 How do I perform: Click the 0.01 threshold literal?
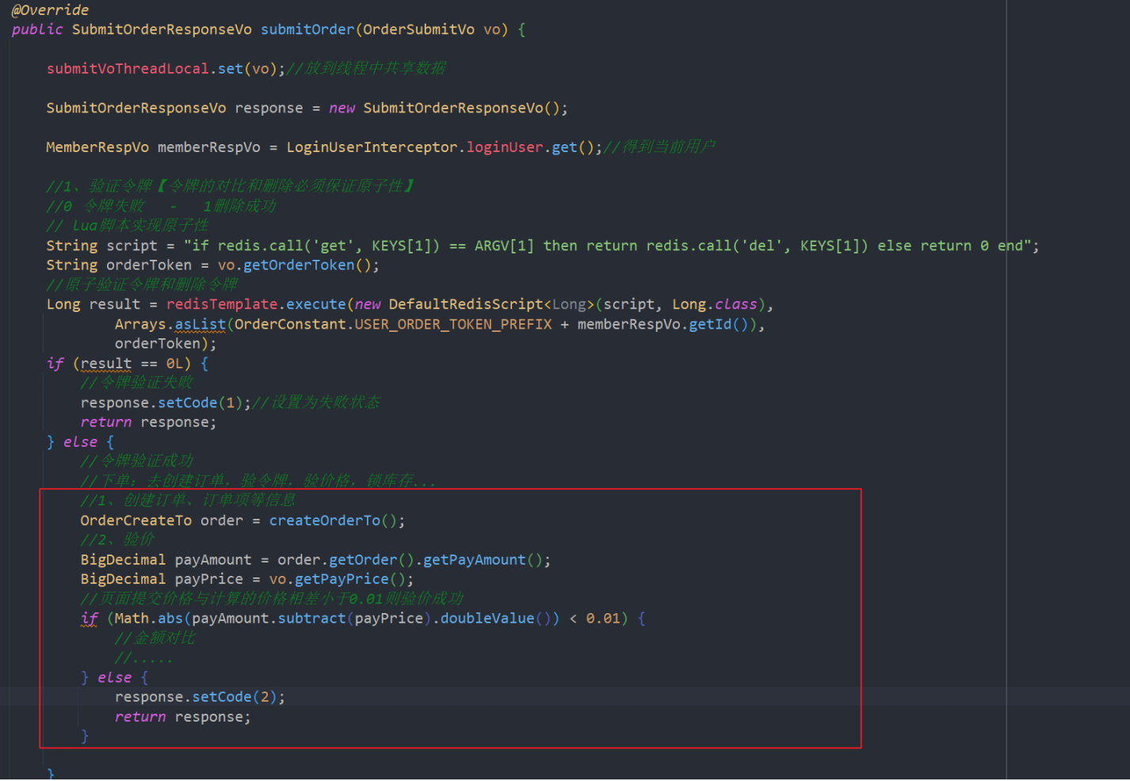(603, 619)
